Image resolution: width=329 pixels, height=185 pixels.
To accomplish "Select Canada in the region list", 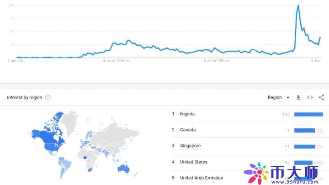I will tap(188, 130).
